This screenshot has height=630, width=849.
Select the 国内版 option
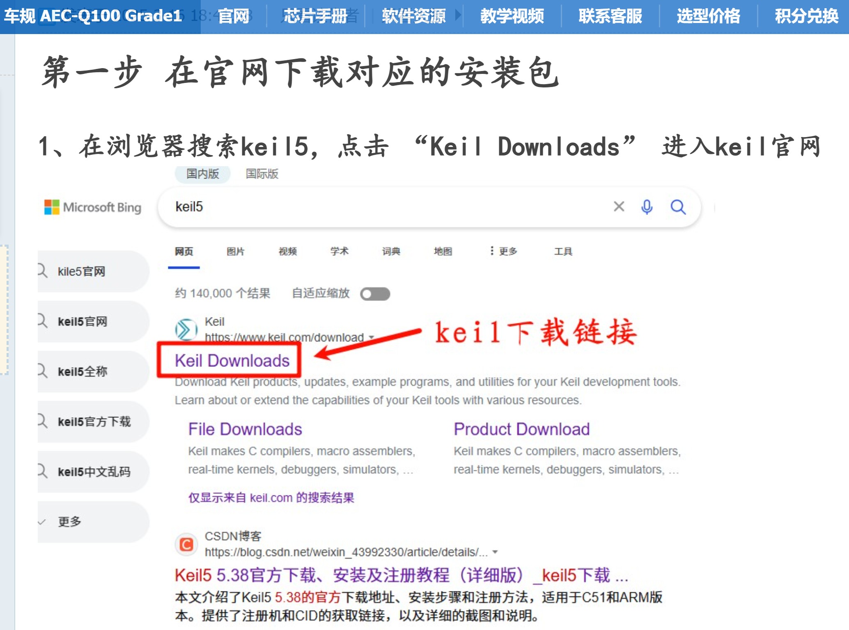pos(202,174)
